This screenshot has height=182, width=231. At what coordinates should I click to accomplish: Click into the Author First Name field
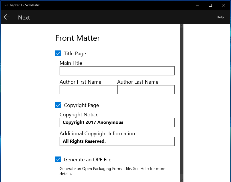(x=88, y=90)
